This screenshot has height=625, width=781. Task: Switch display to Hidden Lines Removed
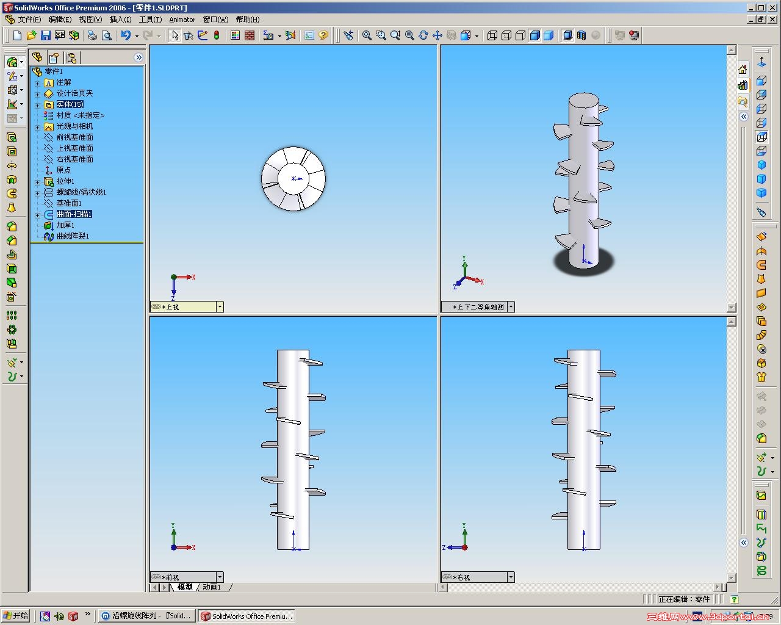[x=520, y=35]
